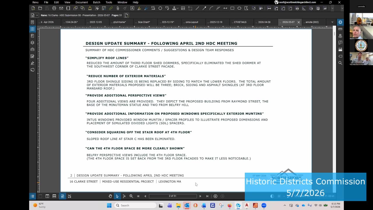Open the Properties gear panel on right
The height and width of the screenshot is (210, 373).
click(x=340, y=22)
